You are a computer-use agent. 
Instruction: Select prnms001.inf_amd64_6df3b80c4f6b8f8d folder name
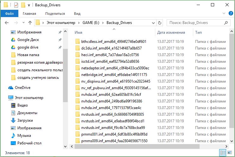click(x=114, y=134)
